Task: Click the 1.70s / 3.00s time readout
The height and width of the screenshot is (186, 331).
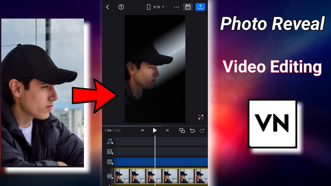Action: [113, 130]
